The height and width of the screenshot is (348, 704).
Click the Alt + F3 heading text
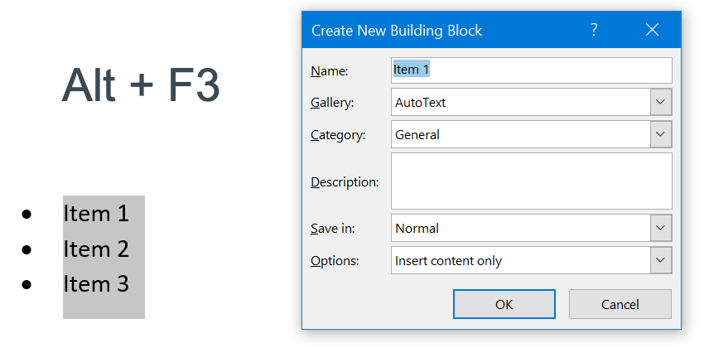(141, 85)
